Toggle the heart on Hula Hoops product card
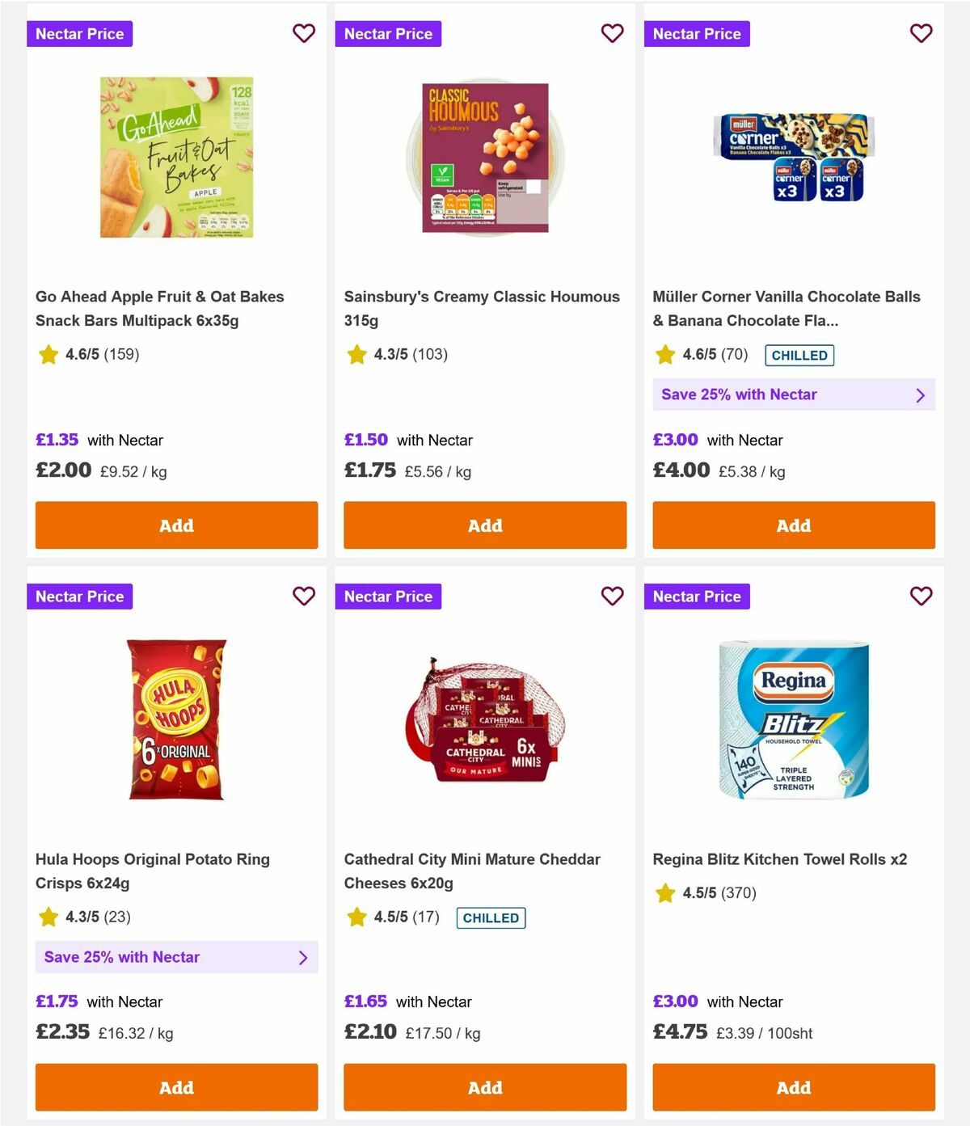The width and height of the screenshot is (970, 1126). 304,597
